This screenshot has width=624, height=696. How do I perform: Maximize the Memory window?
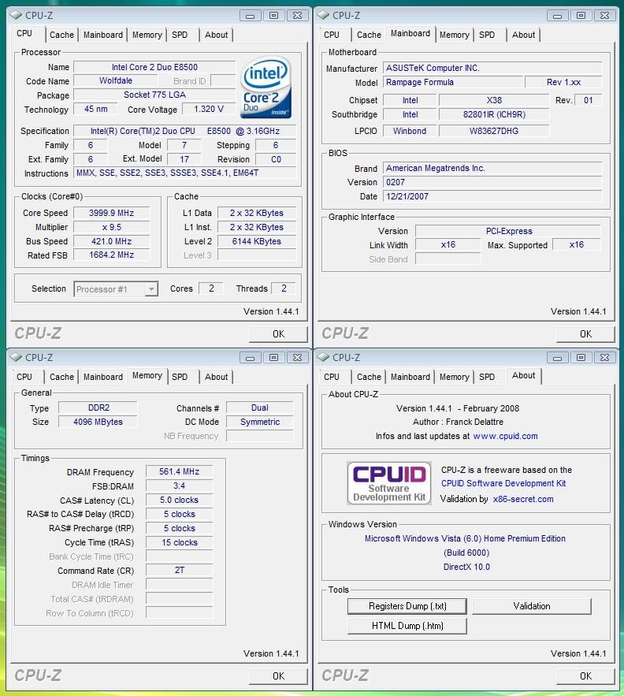click(274, 358)
